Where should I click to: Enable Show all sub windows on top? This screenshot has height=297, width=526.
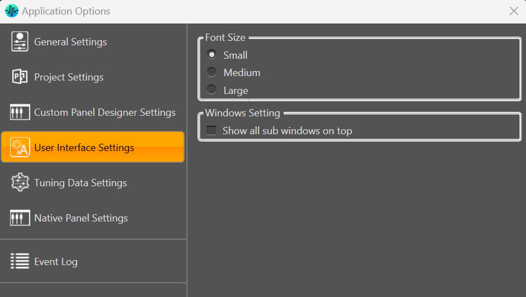[212, 130]
